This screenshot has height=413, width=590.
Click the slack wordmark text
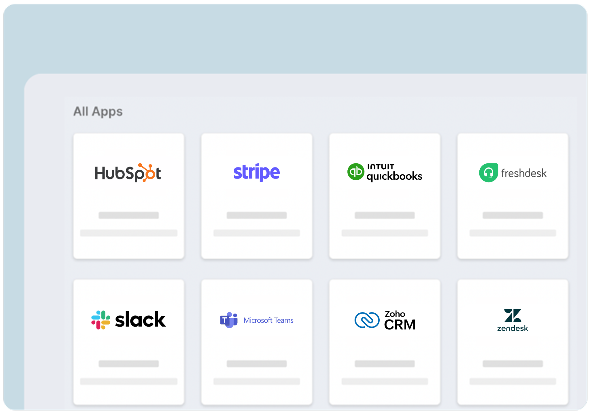pos(140,320)
